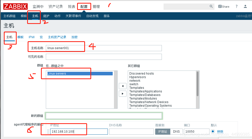Open the Zabbix Share link
Screen dimensions: 252x139
pos(224,7)
